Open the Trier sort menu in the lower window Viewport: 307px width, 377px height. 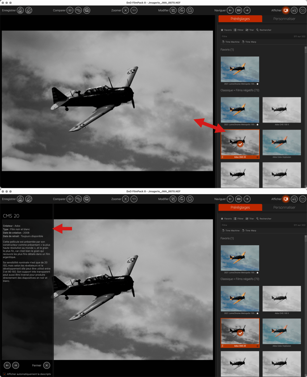tap(250, 219)
